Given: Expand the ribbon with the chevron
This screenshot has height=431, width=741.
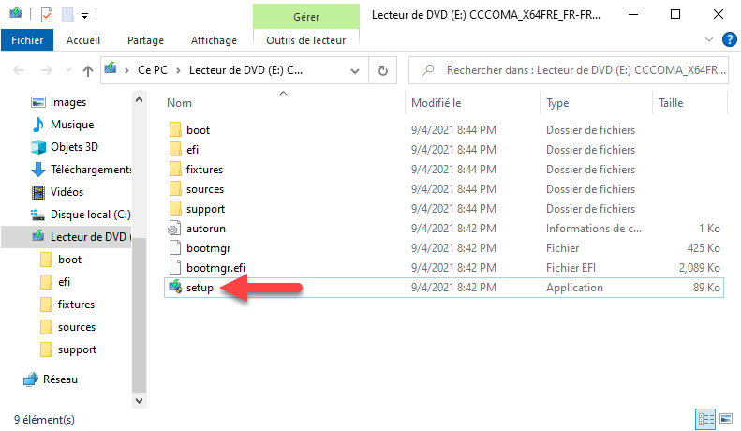Looking at the screenshot, I should pyautogui.click(x=709, y=39).
